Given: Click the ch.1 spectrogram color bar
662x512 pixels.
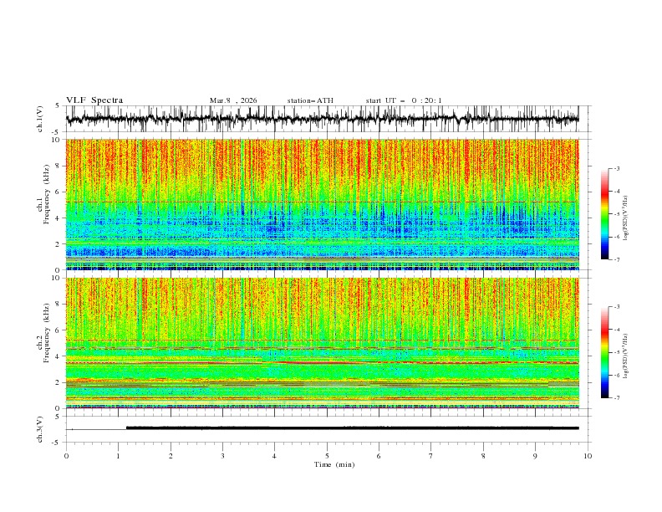Looking at the screenshot, I should (x=604, y=213).
